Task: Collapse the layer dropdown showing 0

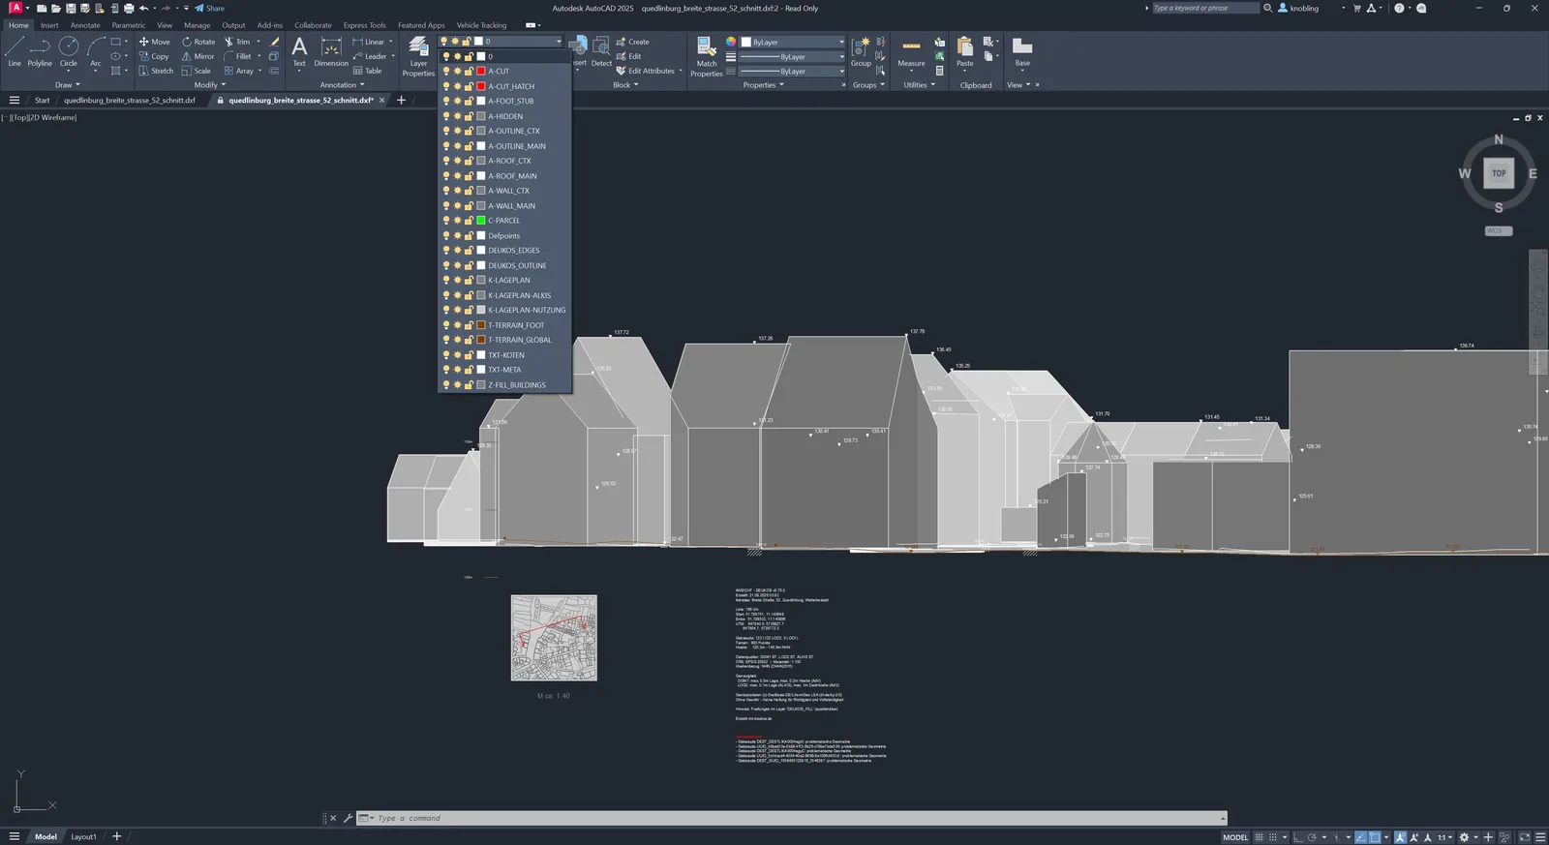Action: tap(559, 42)
